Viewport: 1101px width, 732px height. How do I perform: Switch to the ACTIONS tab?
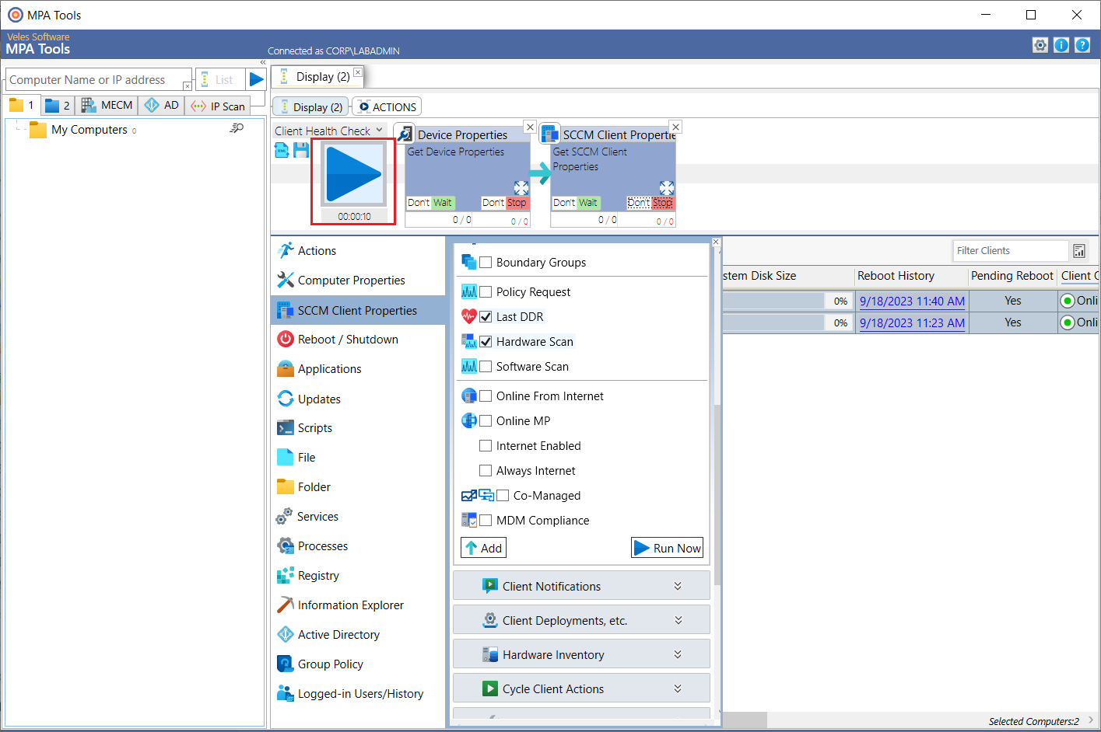[387, 107]
